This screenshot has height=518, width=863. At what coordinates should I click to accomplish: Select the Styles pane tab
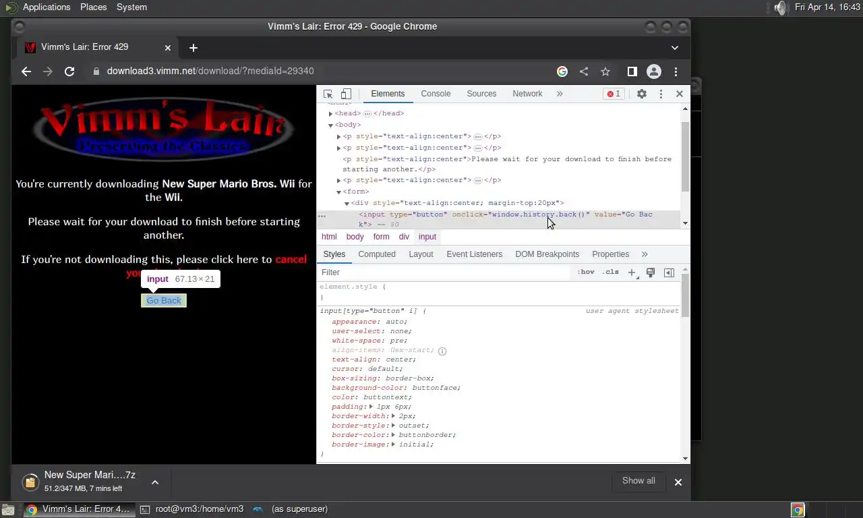tap(334, 254)
